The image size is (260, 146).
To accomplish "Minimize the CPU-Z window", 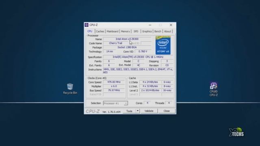I will click(150, 25).
